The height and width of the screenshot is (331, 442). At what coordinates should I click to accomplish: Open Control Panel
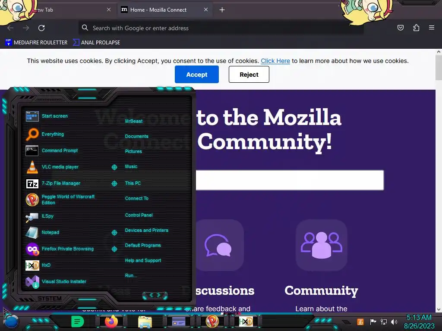(x=139, y=215)
